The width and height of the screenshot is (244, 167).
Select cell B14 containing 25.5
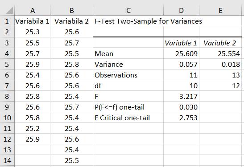72,160
